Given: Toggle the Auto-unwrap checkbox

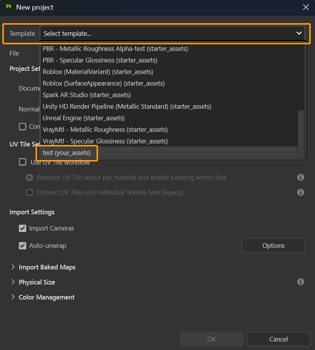Looking at the screenshot, I should point(22,246).
